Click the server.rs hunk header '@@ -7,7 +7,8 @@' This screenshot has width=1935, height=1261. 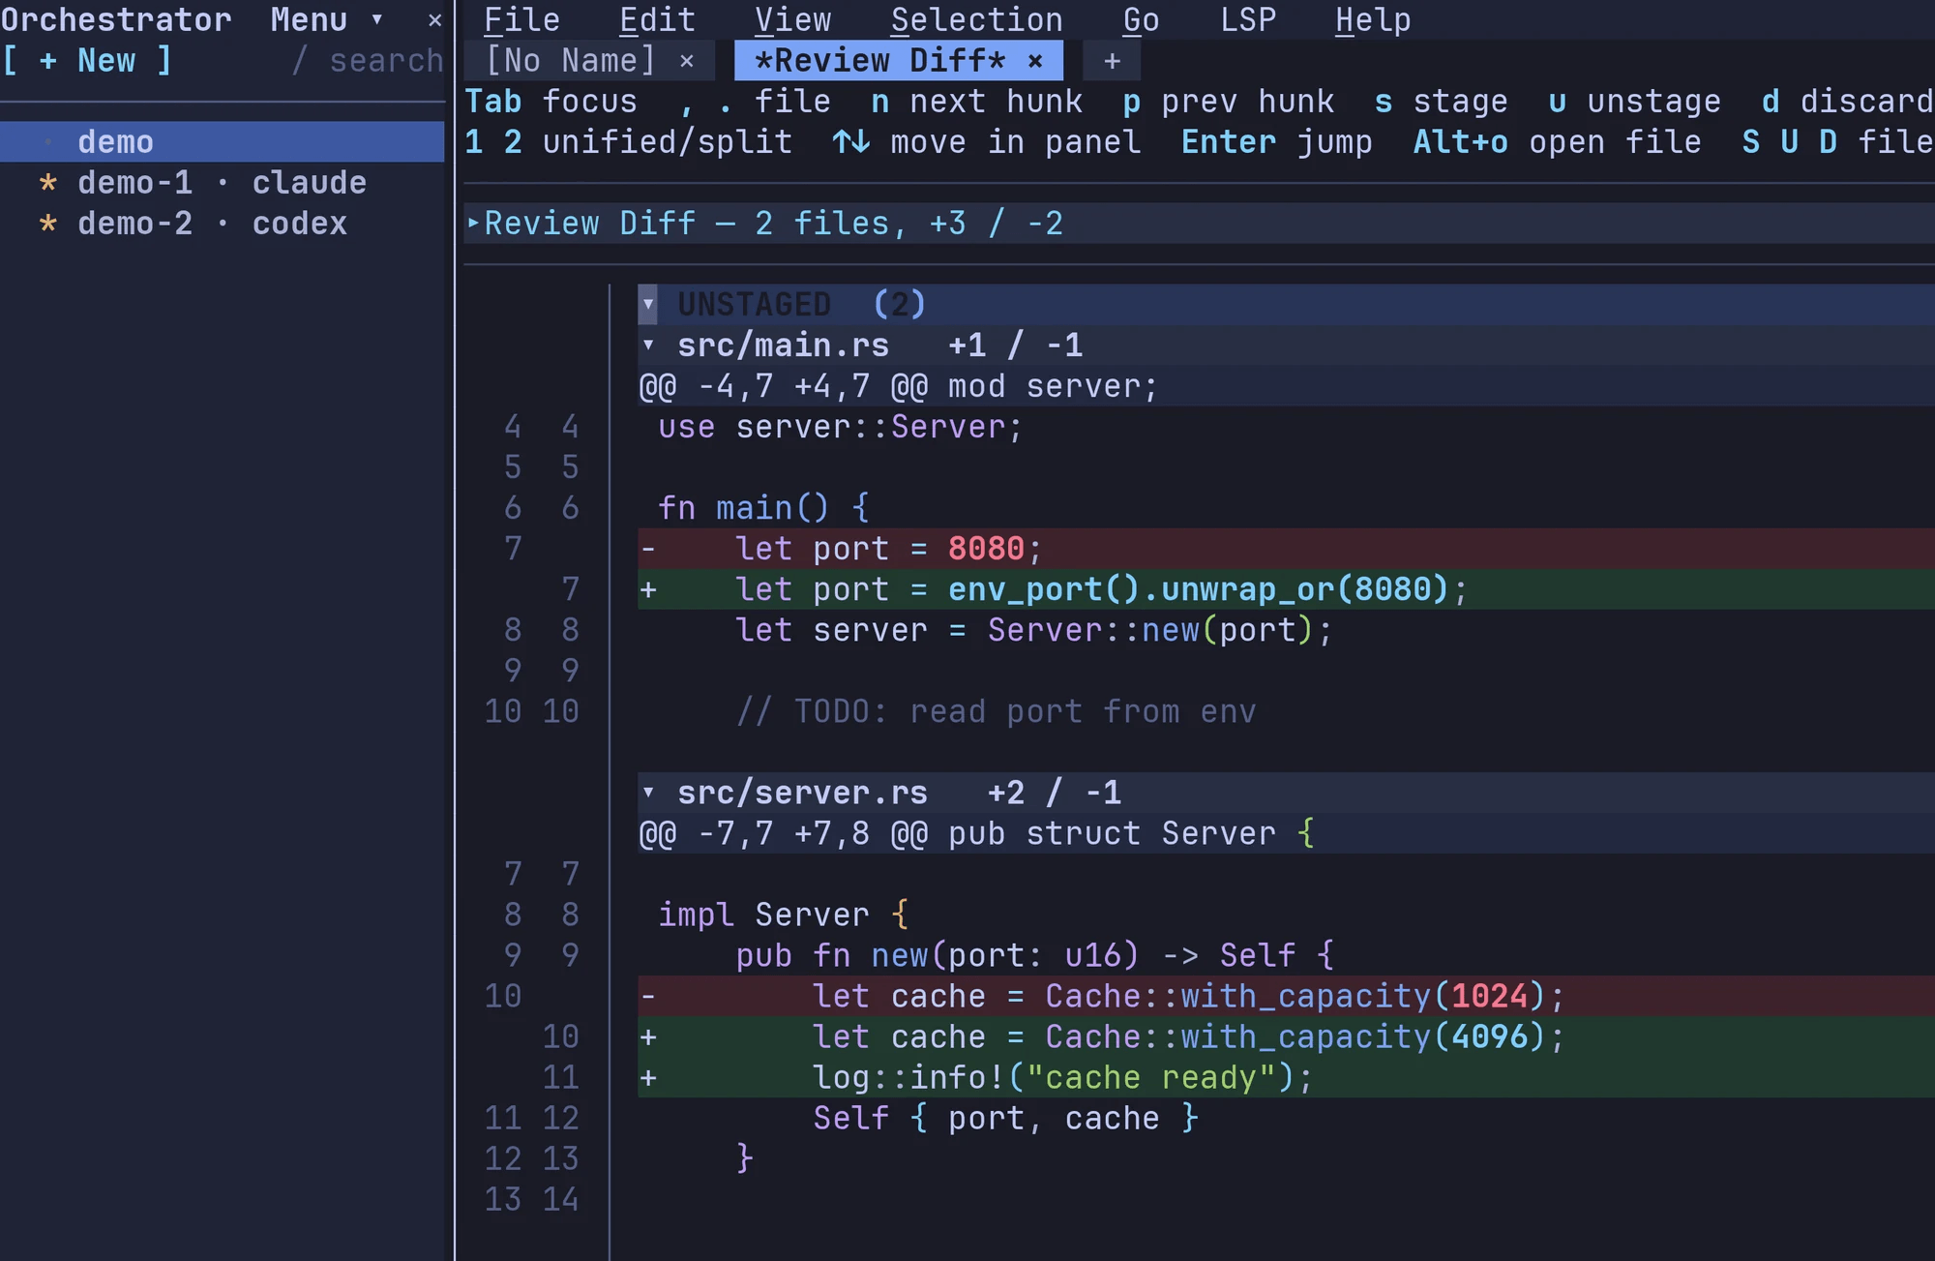[x=783, y=833]
